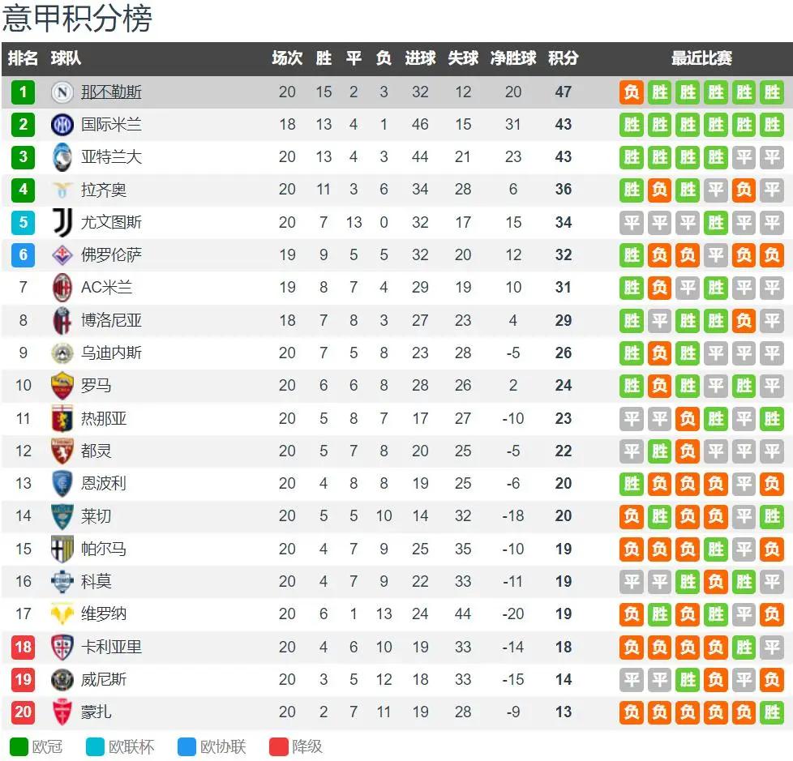
Task: Click the Juventus (尤文图斯) logo icon
Action: coord(62,222)
